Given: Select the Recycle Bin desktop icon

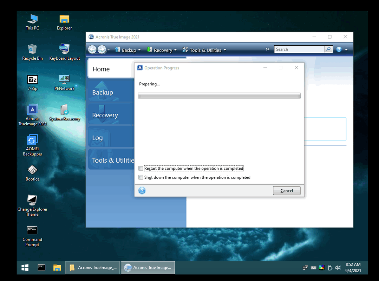Looking at the screenshot, I should click(x=32, y=52).
